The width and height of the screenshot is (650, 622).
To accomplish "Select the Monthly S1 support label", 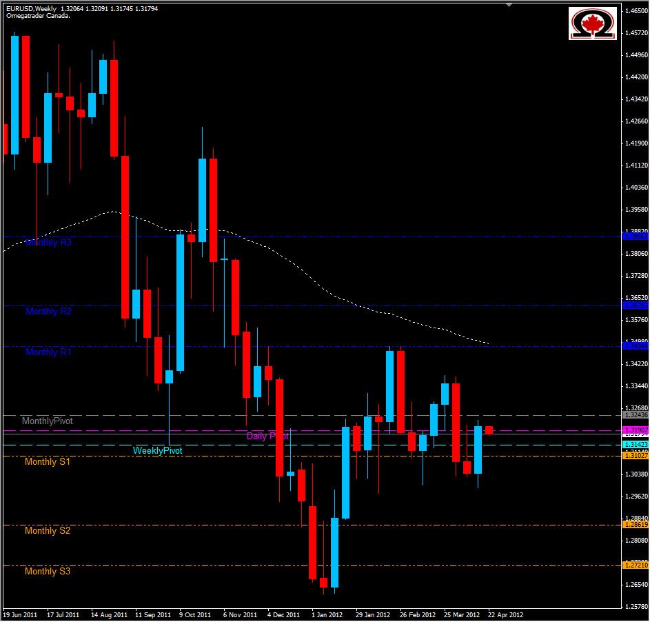I will coord(48,461).
